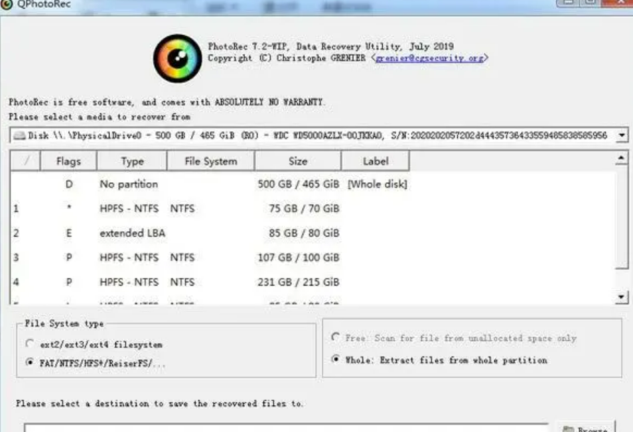Viewport: 633px width, 432px height.
Task: Open the media disk selection dropdown
Action: tap(622, 135)
